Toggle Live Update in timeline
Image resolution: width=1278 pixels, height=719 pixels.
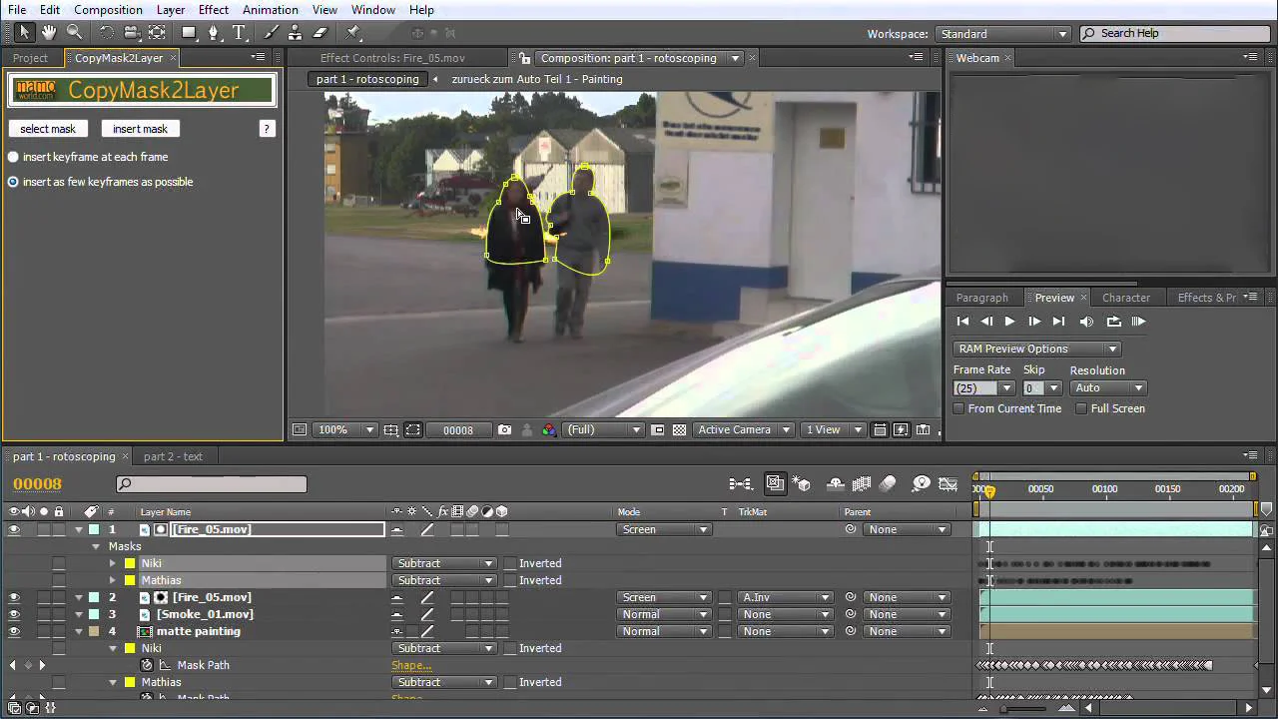tap(775, 484)
